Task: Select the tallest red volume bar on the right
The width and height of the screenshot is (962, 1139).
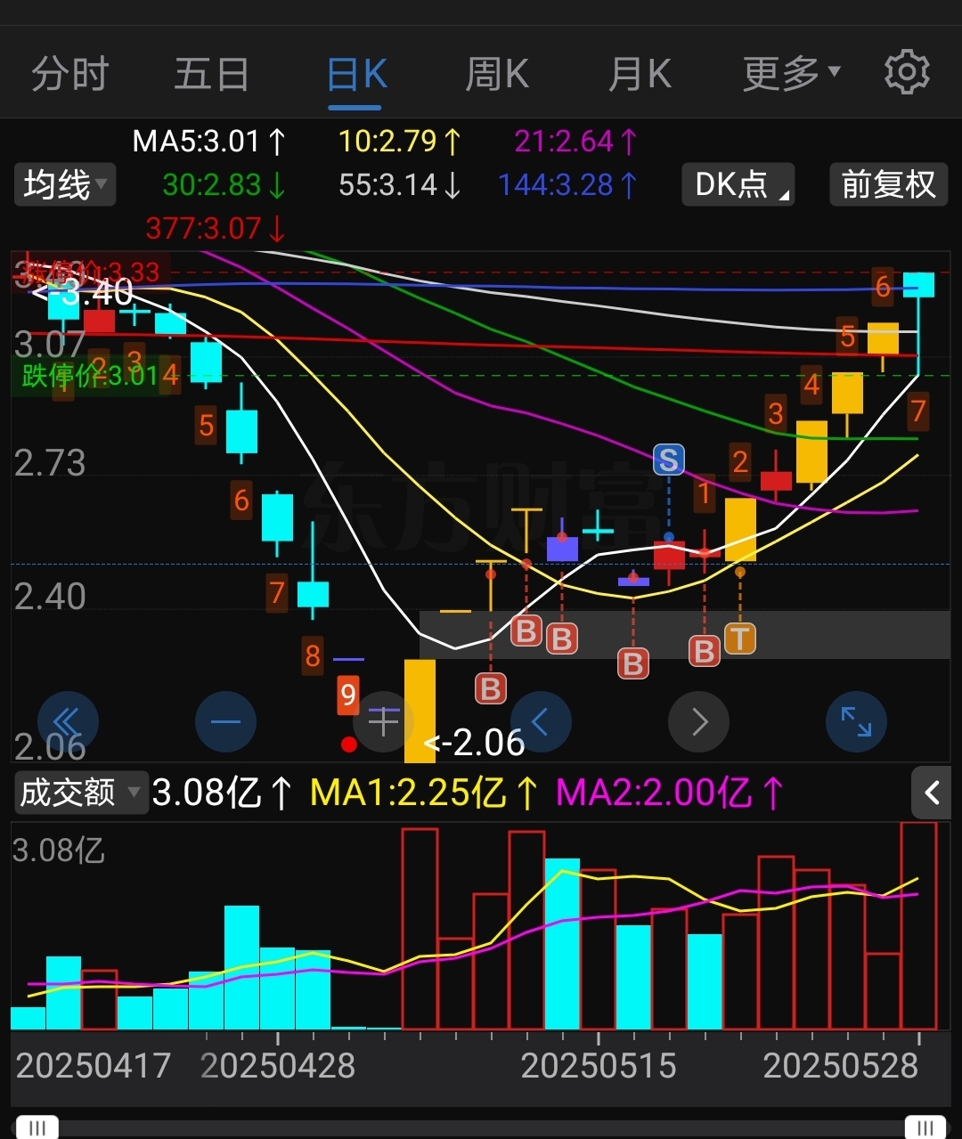Action: pyautogui.click(x=918, y=926)
